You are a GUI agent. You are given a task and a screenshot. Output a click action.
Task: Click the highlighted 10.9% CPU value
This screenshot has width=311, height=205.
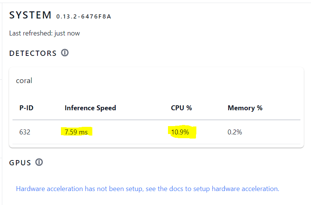180,132
